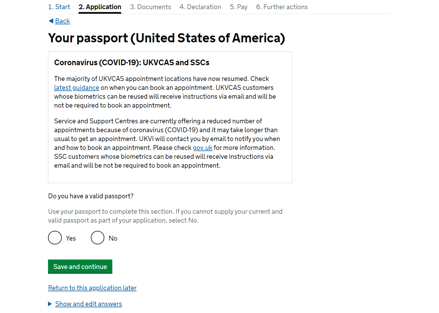This screenshot has height=313, width=439.
Task: Click the Coronavirus UKVCAS and SSCs heading
Action: point(132,62)
